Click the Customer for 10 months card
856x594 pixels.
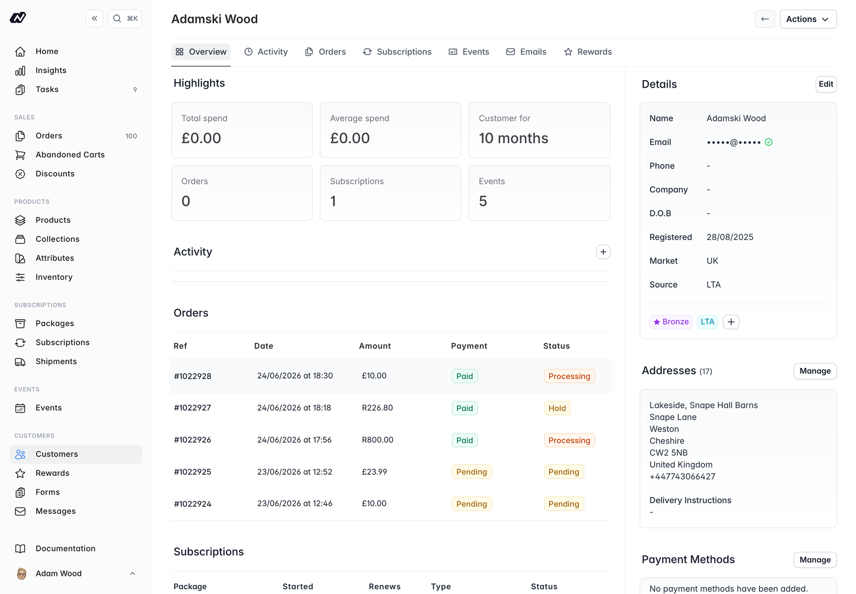539,130
